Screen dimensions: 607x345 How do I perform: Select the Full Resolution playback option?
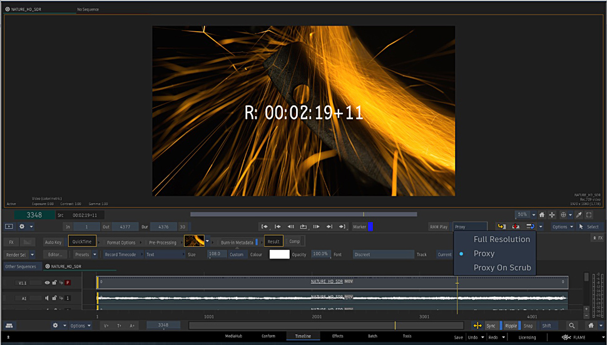tap(501, 239)
